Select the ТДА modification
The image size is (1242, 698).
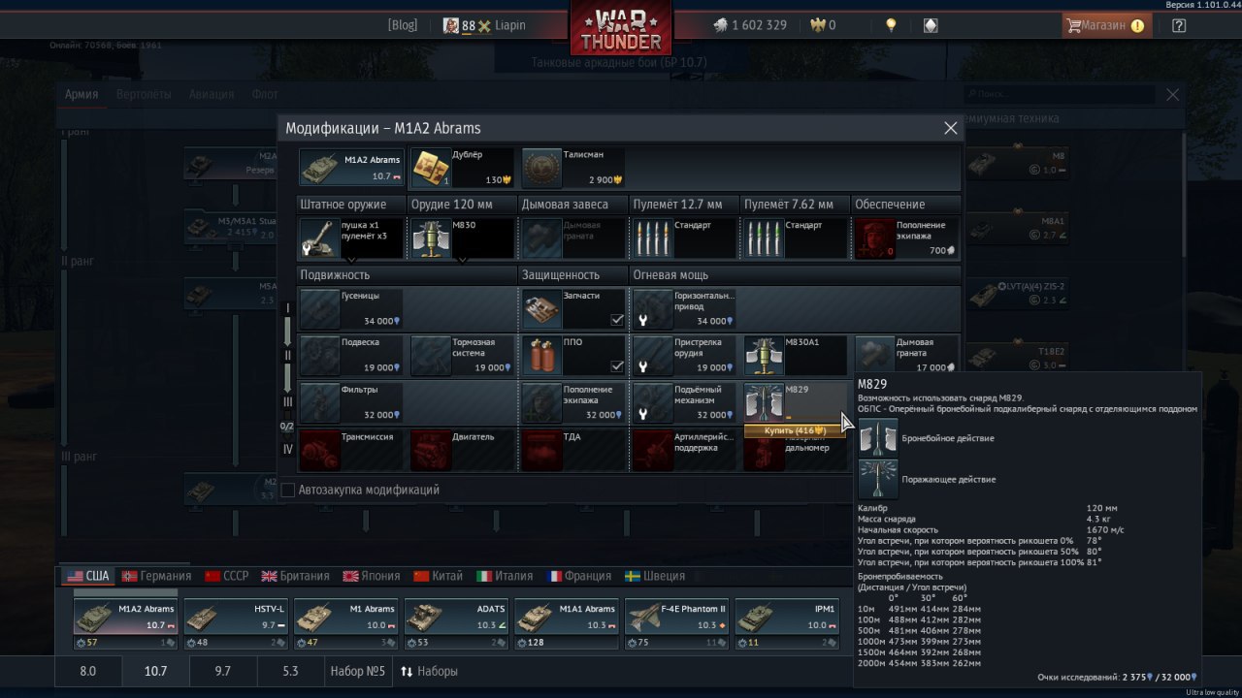tap(573, 450)
